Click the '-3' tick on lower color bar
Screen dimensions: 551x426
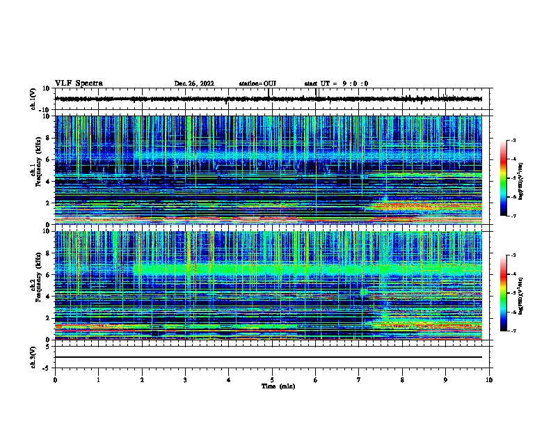click(x=513, y=255)
